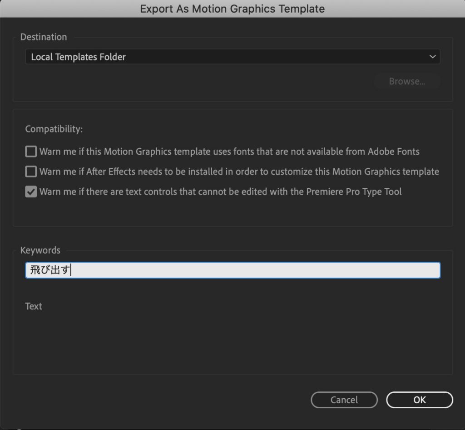Dismiss the dialog with Cancel
465x430 pixels.
click(x=344, y=400)
